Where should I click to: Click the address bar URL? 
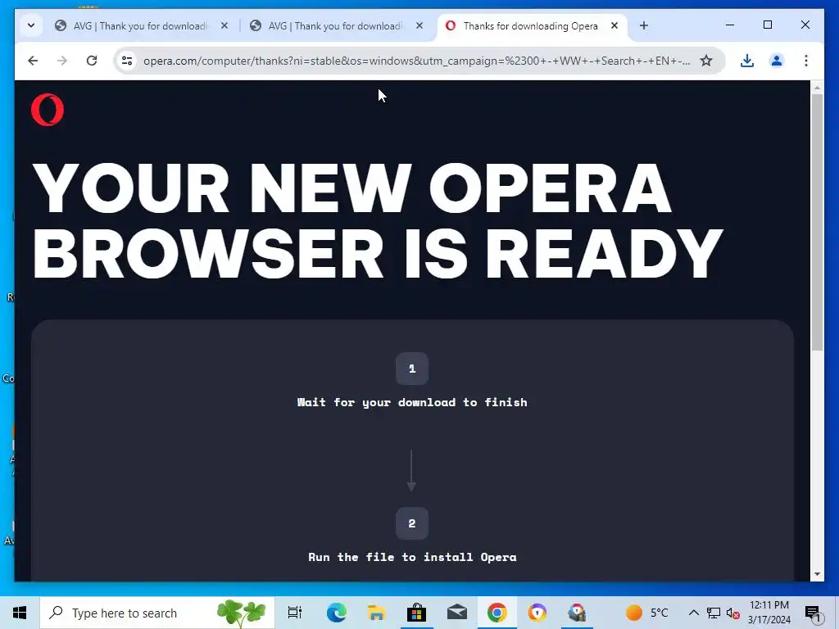pos(416,61)
